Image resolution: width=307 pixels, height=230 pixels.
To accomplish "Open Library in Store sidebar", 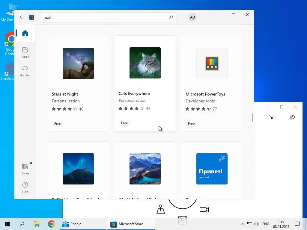I will [25, 169].
